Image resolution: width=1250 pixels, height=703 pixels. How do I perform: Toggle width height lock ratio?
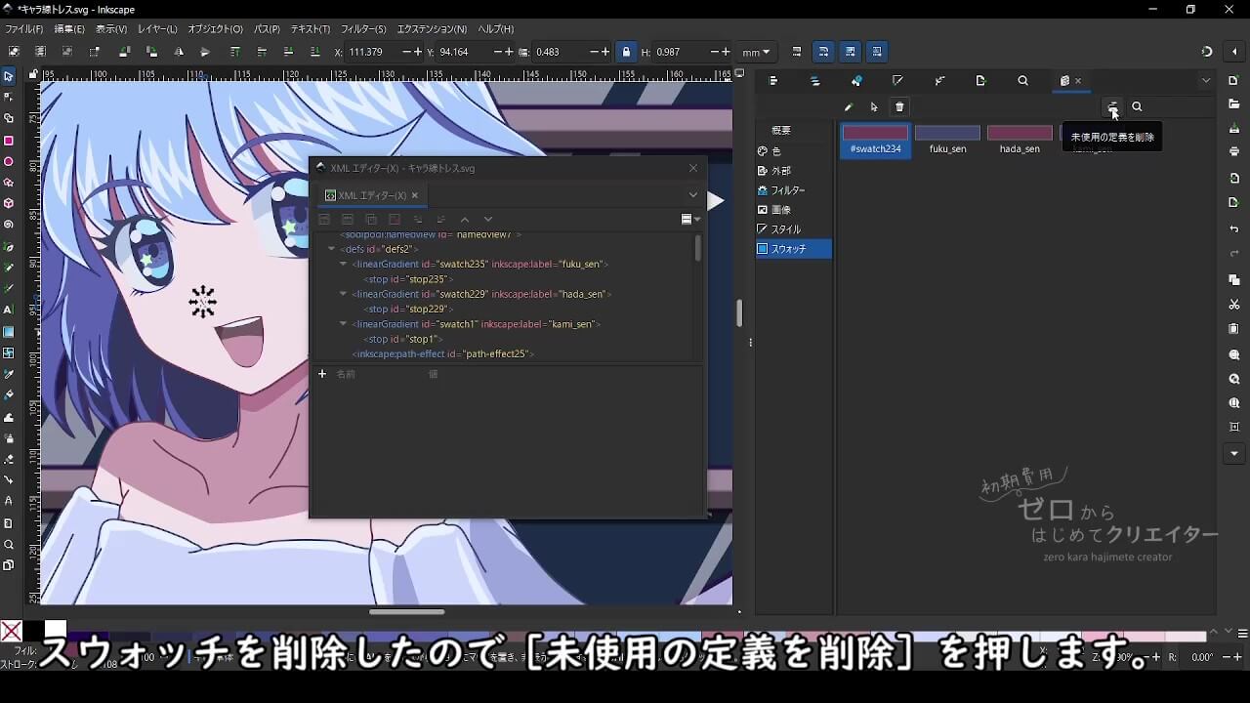626,52
